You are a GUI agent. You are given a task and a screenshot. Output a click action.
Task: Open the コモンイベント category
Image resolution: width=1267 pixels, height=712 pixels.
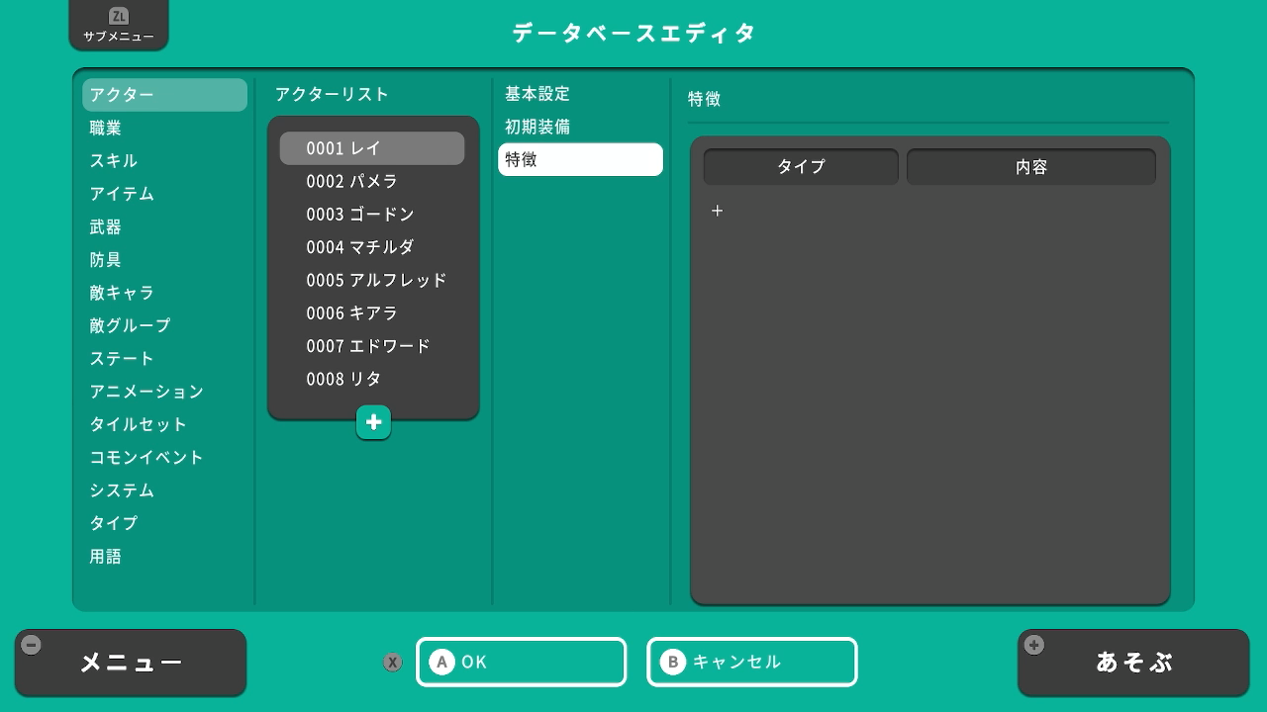(146, 457)
